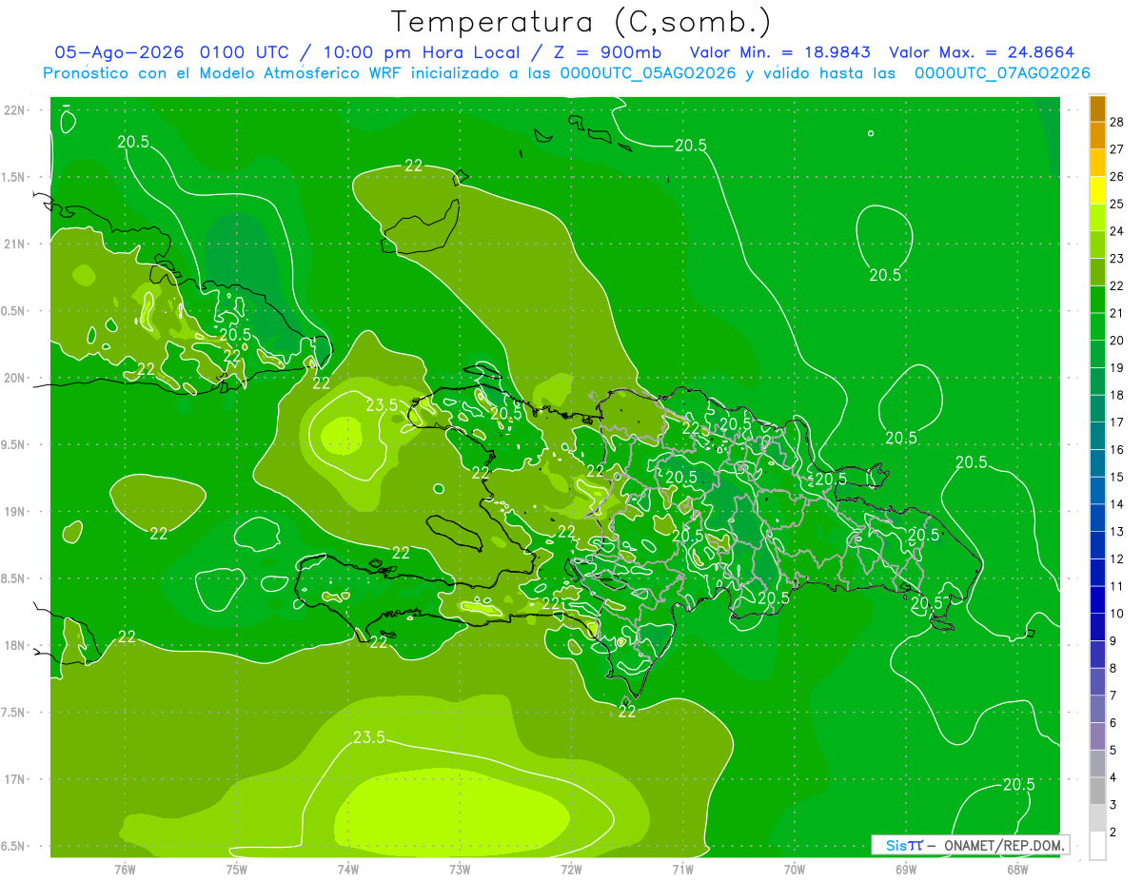Viewport: 1142px width, 882px height.
Task: Click the legend scale number "28"
Action: pos(1116,122)
